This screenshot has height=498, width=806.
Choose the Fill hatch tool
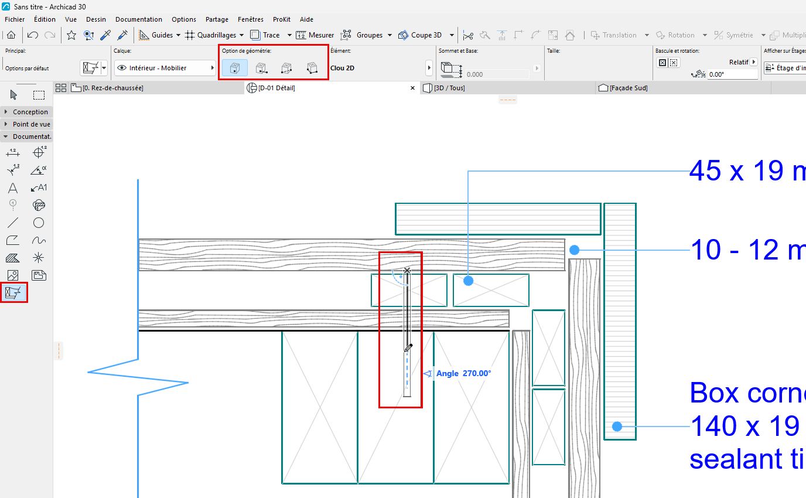13,258
